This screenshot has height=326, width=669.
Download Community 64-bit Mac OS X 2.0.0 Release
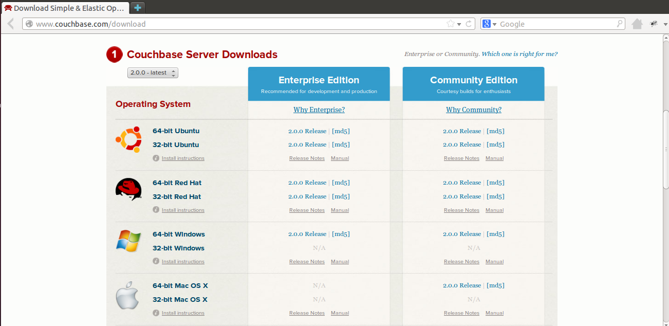tap(462, 285)
